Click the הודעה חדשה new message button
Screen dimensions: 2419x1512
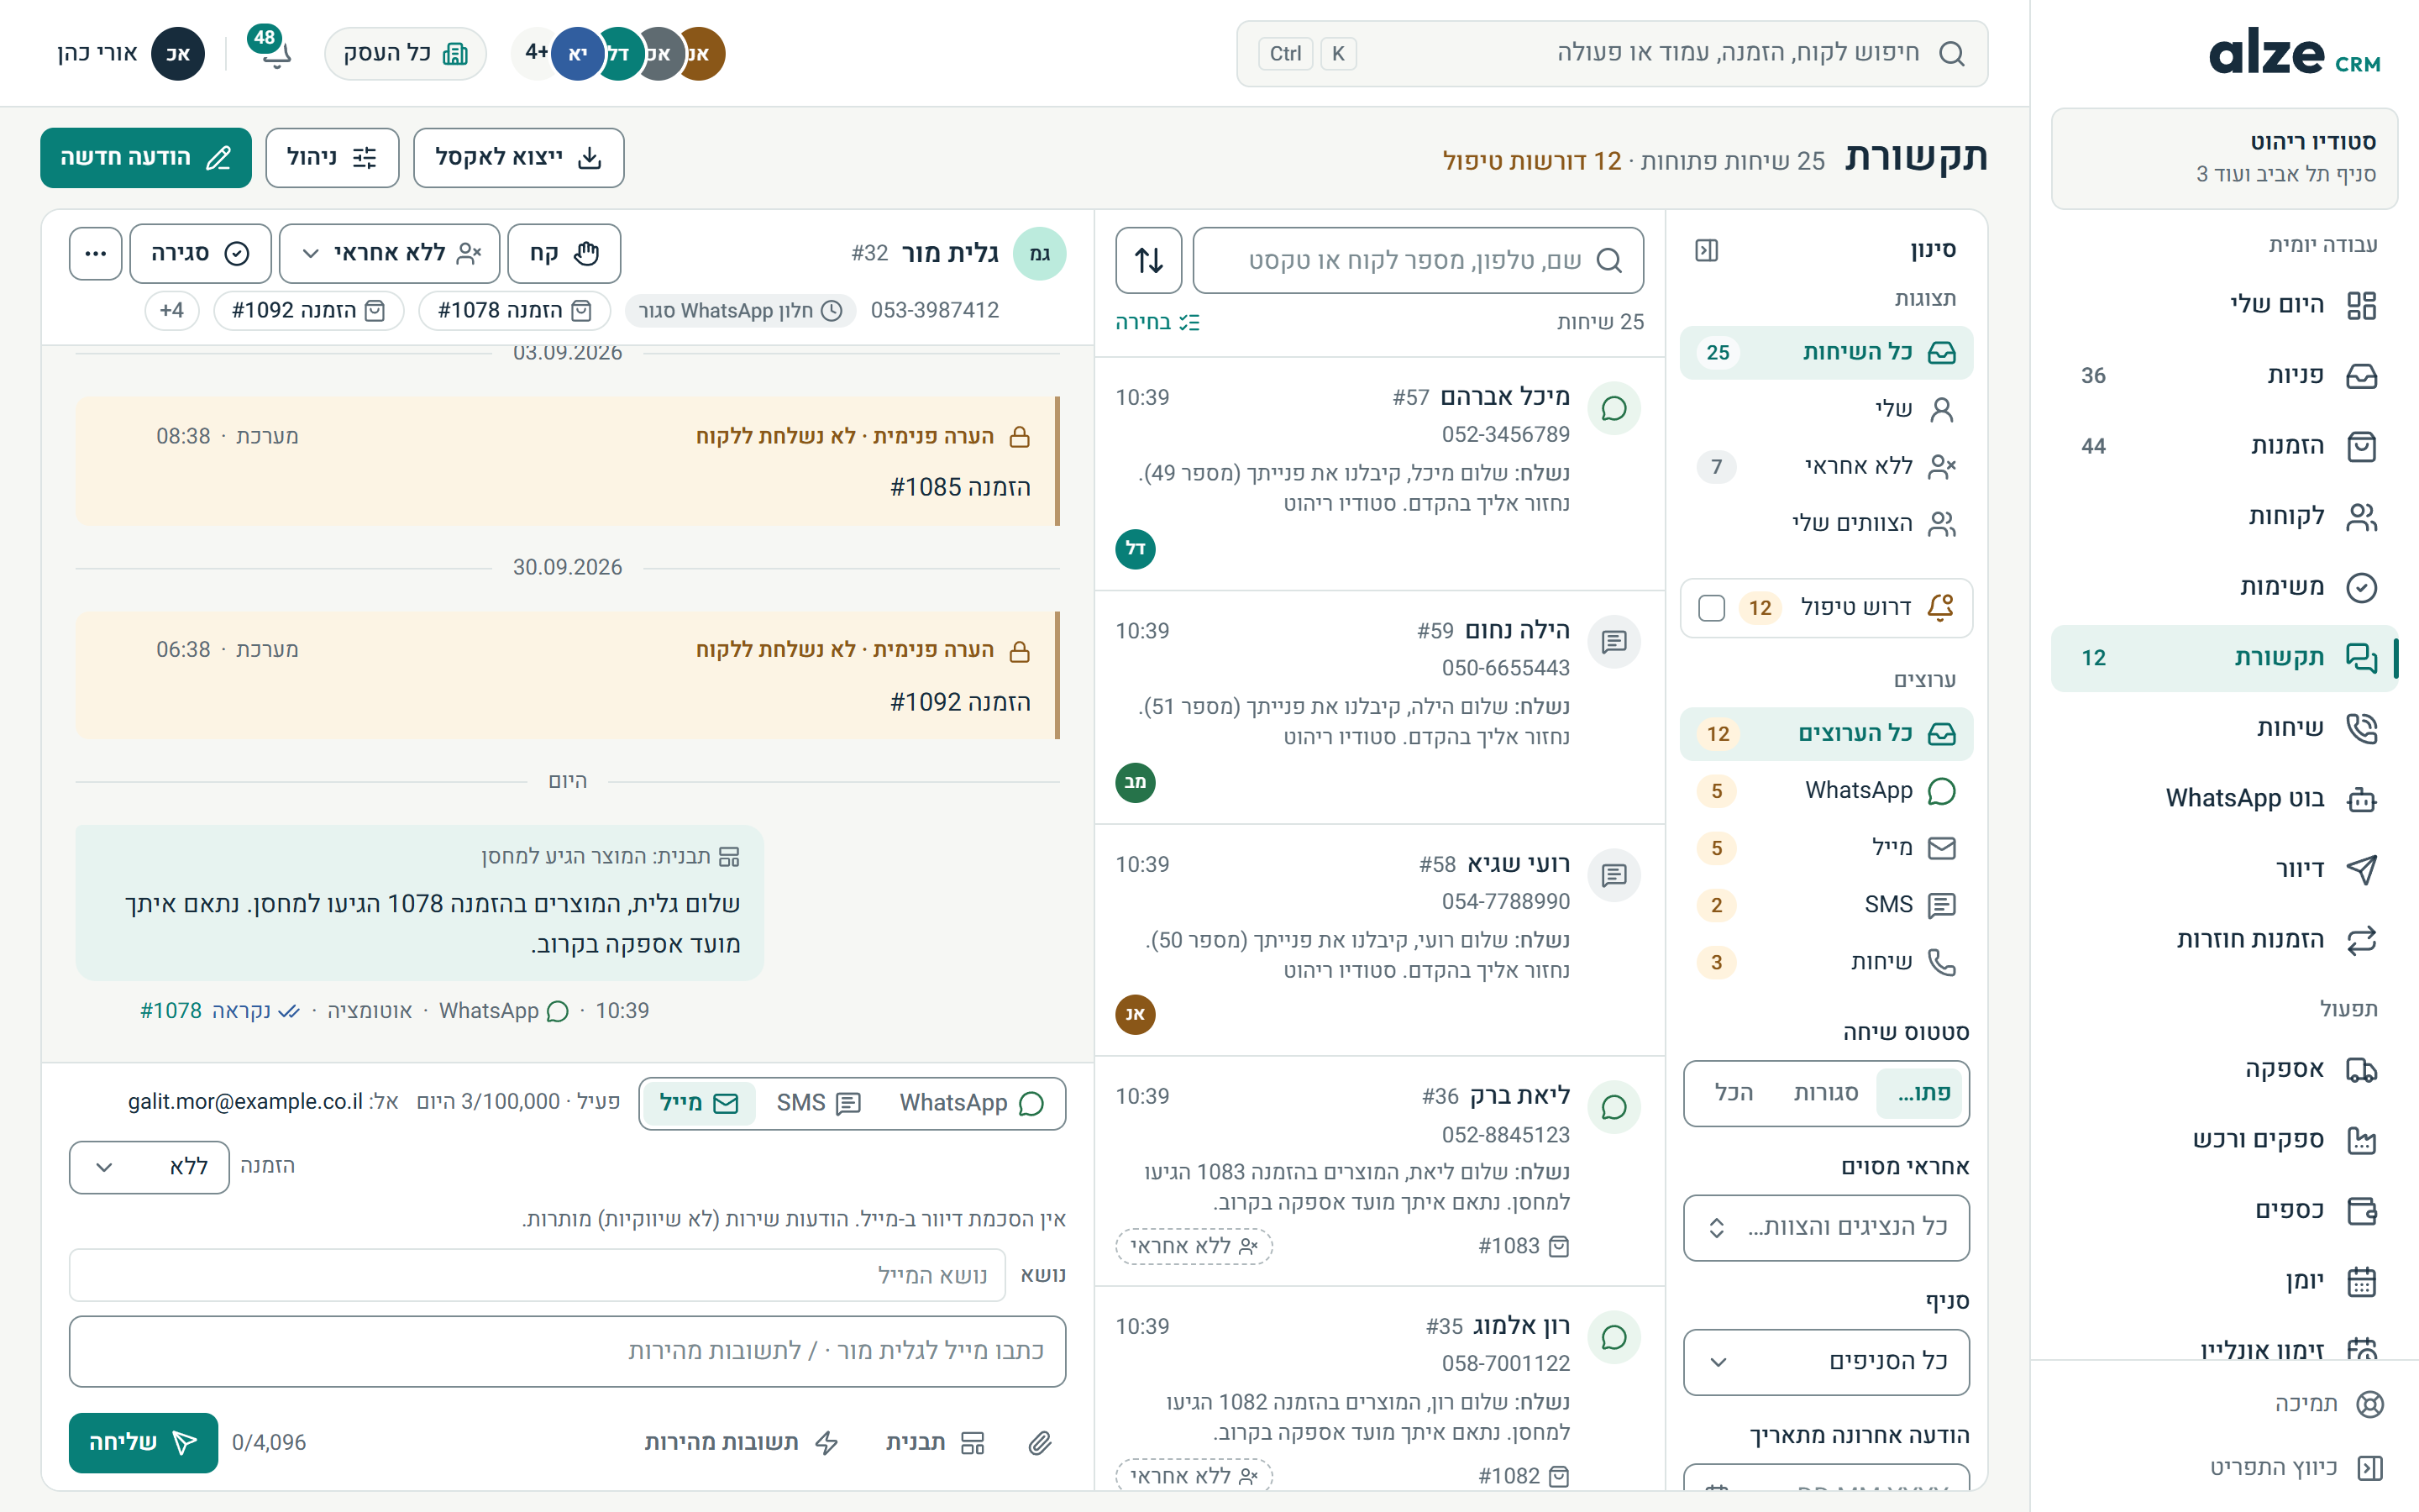coord(146,158)
